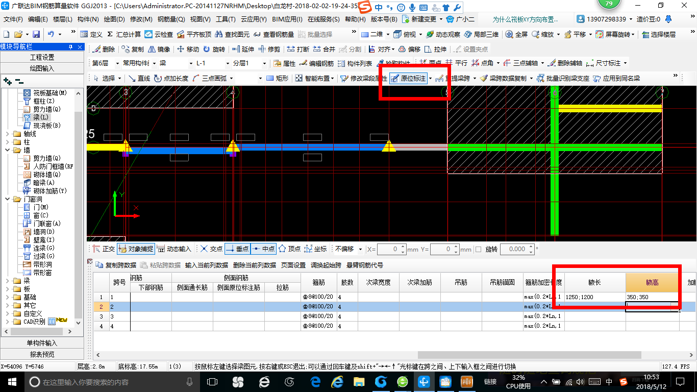The width and height of the screenshot is (697, 392).
Task: Click 复制跨数据 copy span data
Action: [116, 265]
